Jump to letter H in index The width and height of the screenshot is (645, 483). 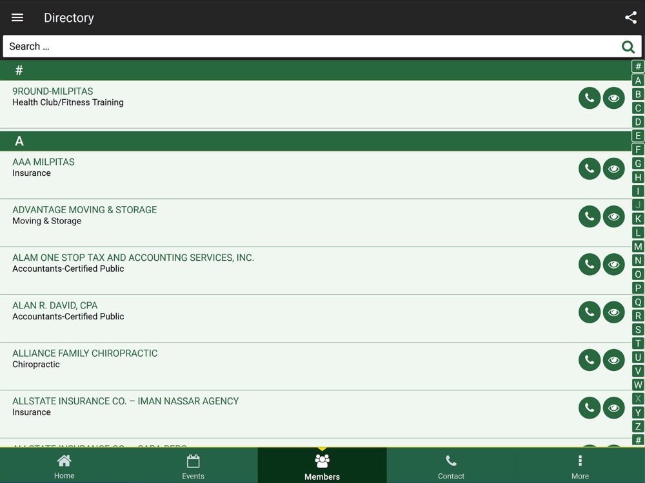(638, 178)
